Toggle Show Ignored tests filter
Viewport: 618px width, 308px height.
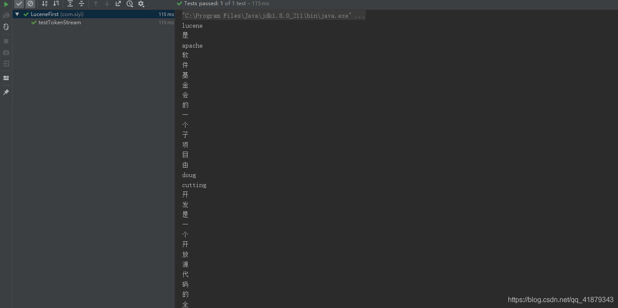pyautogui.click(x=30, y=4)
